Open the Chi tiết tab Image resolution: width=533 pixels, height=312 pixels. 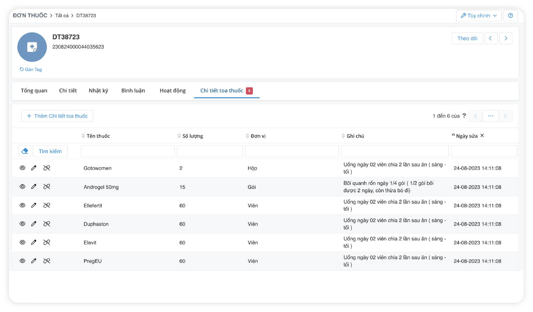tap(68, 91)
